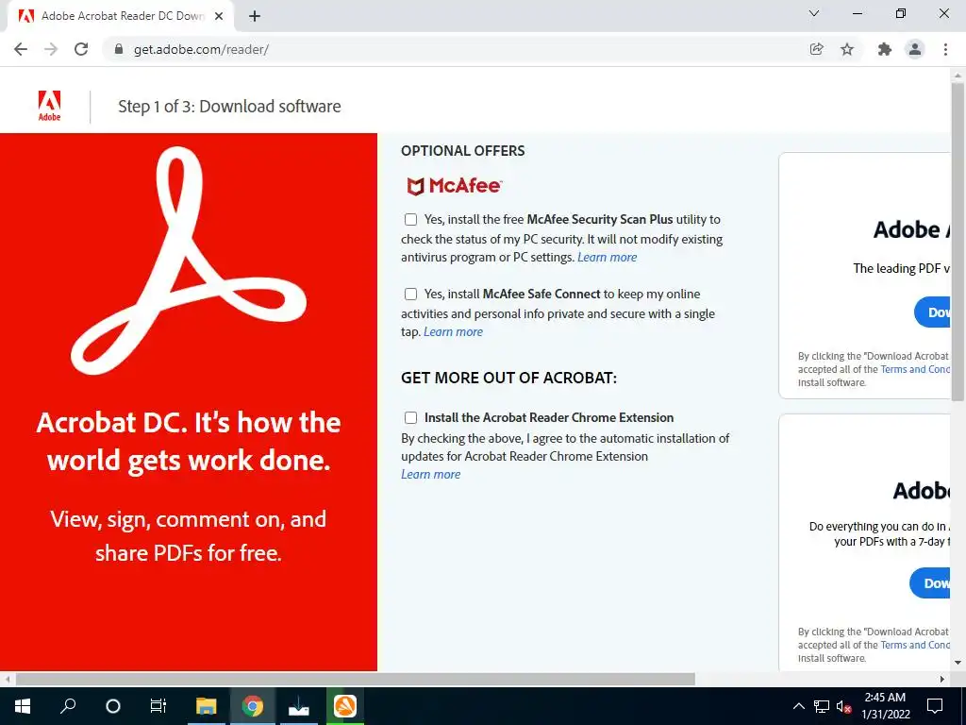Viewport: 966px width, 725px height.
Task: Open Learn more for McAfee Safe Connect
Action: pyautogui.click(x=453, y=331)
